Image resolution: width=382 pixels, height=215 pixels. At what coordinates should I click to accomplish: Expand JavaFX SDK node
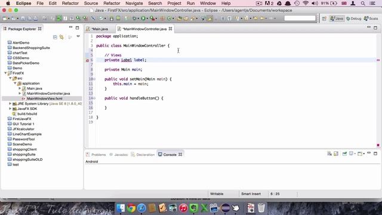pyautogui.click(x=10, y=109)
